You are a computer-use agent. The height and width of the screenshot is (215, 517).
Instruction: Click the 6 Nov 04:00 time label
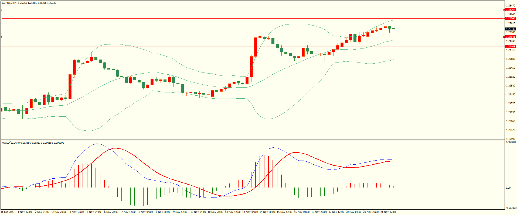coord(94,212)
